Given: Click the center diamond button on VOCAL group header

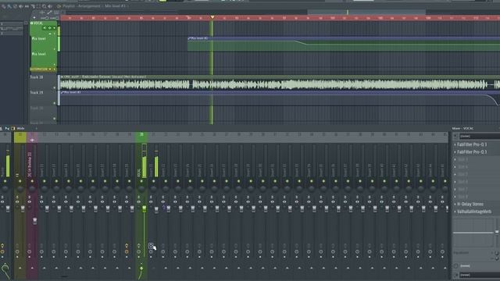Looking at the screenshot, I should (x=49, y=28).
